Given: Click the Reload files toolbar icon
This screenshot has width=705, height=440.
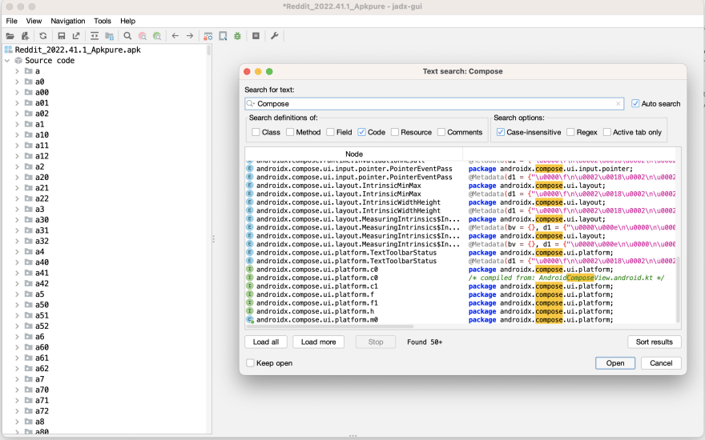Looking at the screenshot, I should tap(42, 36).
